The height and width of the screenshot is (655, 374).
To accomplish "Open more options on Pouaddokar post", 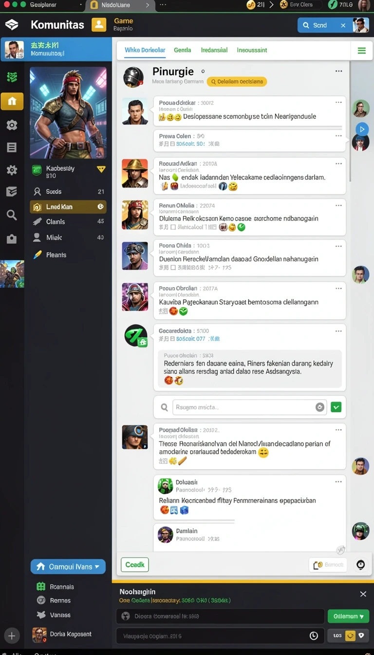I will (x=338, y=103).
